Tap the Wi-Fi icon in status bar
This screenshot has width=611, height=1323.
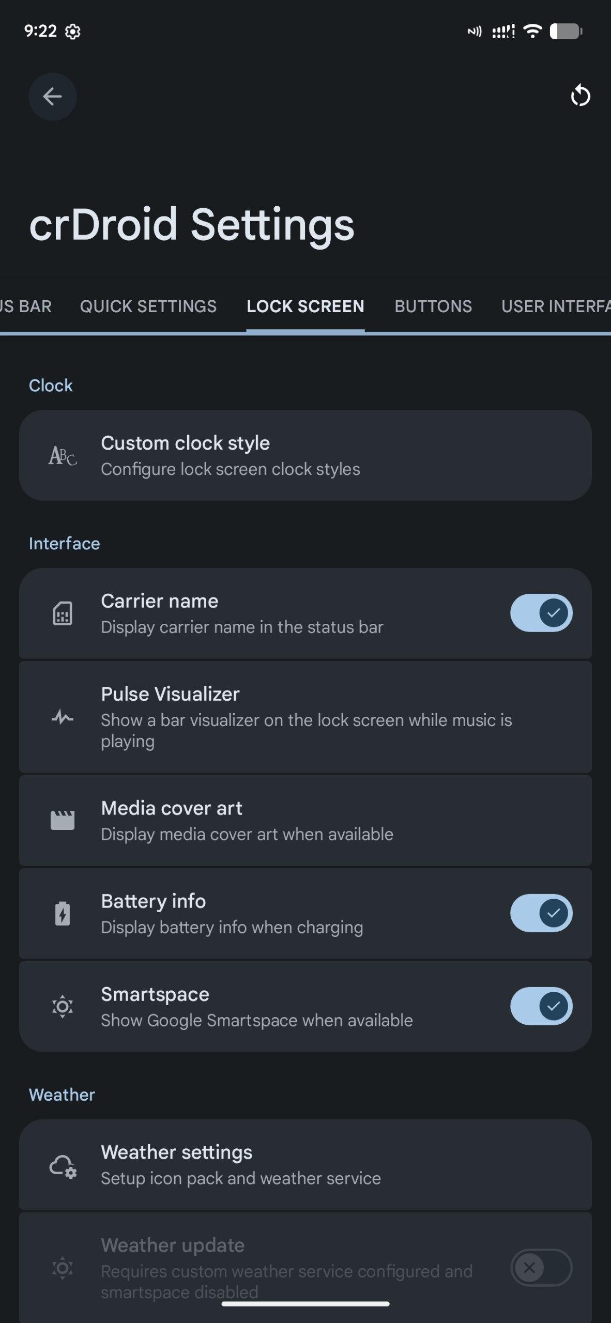(532, 32)
